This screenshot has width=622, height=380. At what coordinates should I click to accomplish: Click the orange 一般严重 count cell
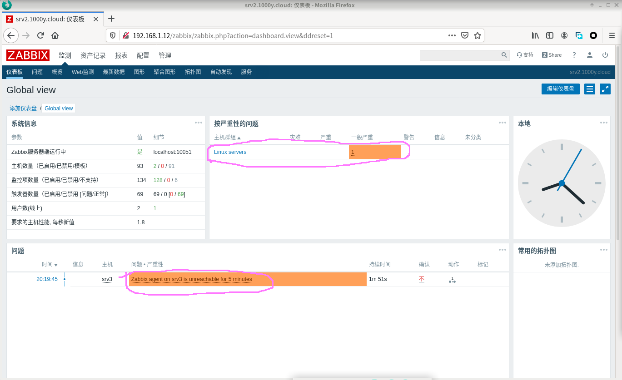point(374,152)
